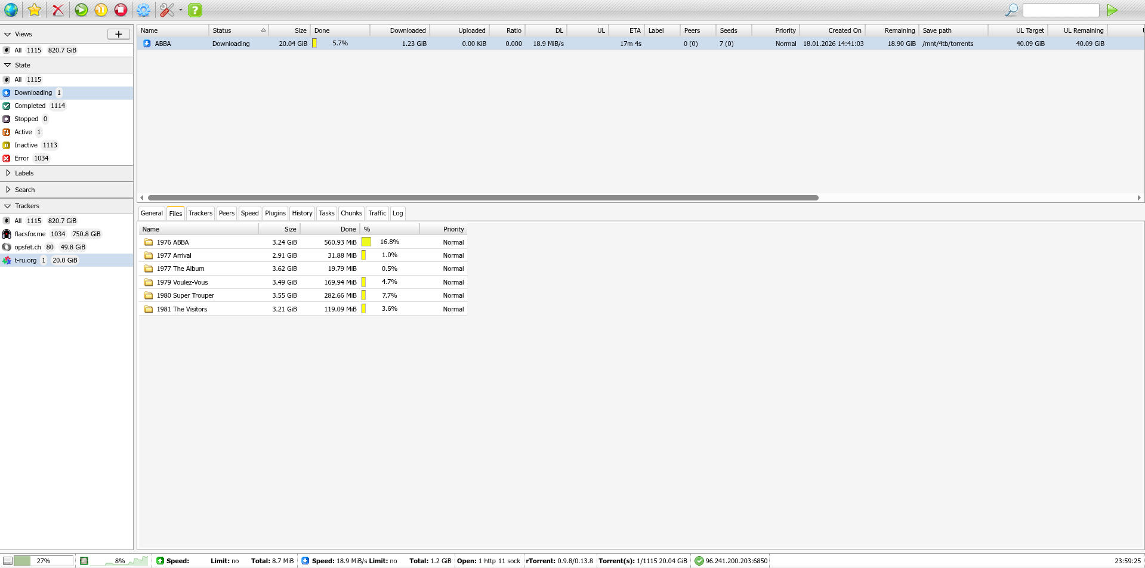This screenshot has height=568, width=1145.
Task: Collapse the State panel section
Action: coord(8,65)
